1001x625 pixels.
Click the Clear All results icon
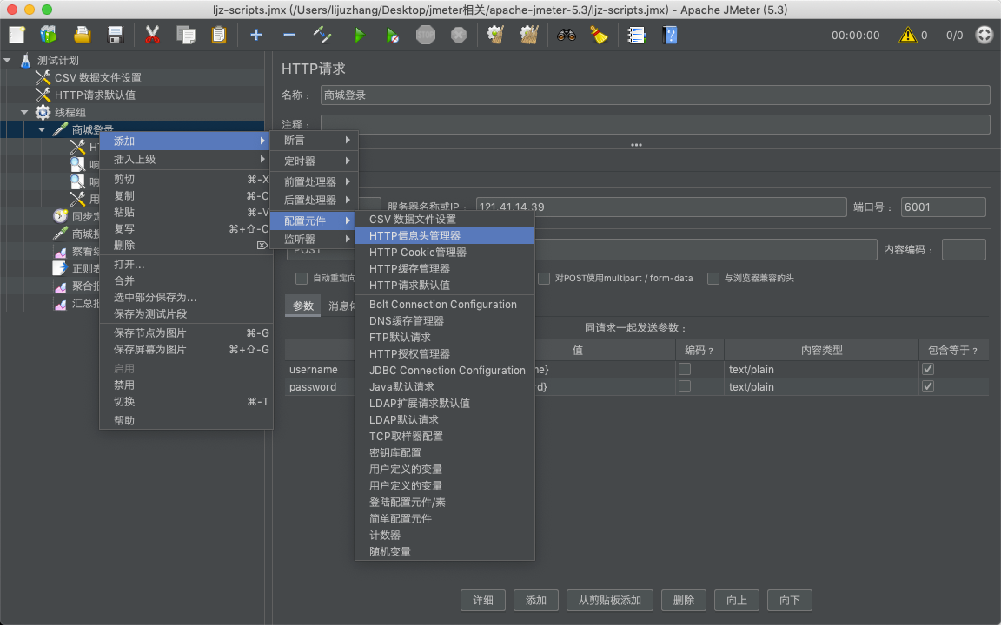tap(528, 35)
